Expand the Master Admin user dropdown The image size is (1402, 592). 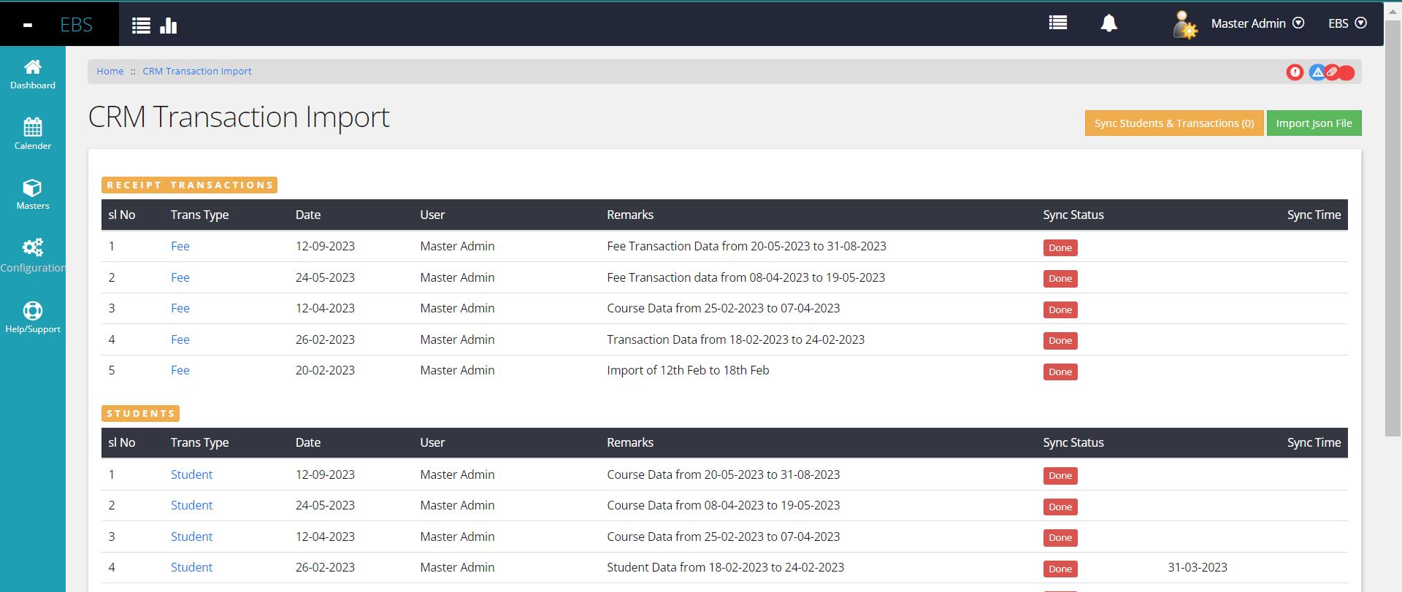(1257, 23)
